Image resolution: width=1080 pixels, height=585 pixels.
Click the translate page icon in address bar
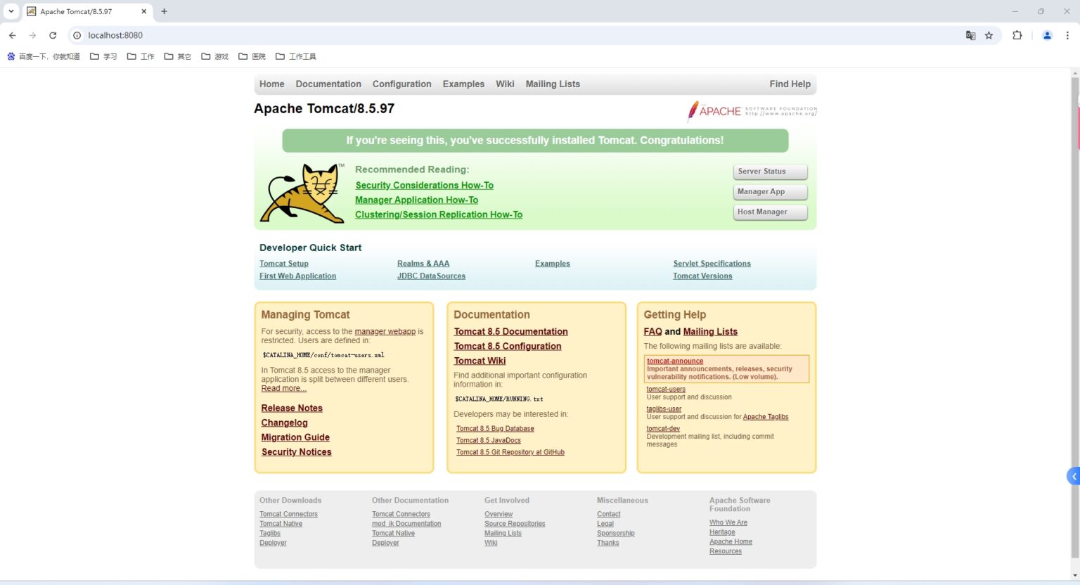971,34
